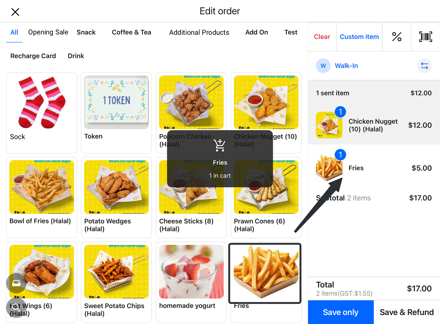Screen dimensions: 440x324
Task: Close the Edit order screen
Action: tap(15, 12)
